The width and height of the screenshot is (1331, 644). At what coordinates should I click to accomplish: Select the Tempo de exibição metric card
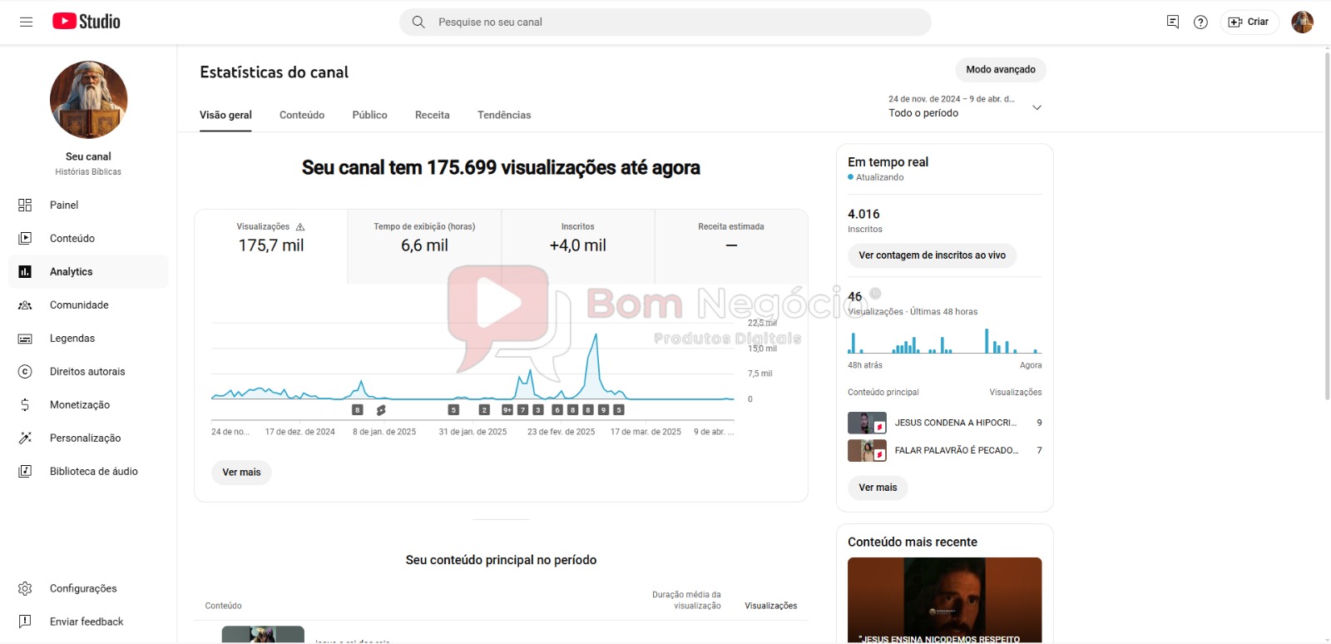click(424, 246)
